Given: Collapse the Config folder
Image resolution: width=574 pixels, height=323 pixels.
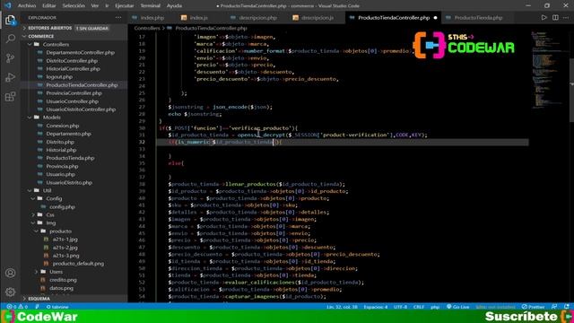Looking at the screenshot, I should point(74,198).
